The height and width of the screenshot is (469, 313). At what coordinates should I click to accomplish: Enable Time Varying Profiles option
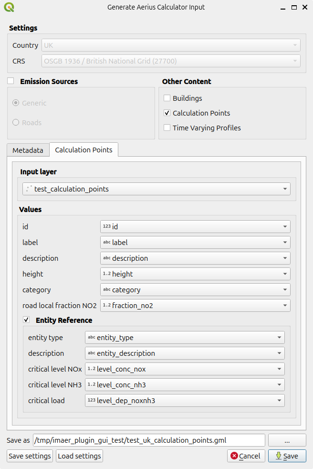click(x=167, y=128)
